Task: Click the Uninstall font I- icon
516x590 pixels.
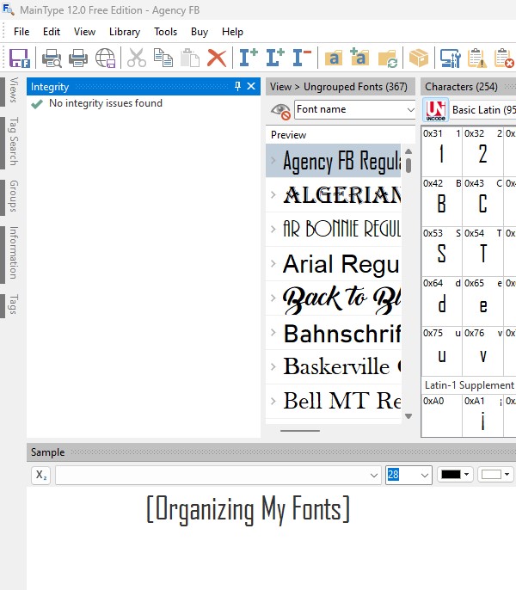Action: (302, 58)
